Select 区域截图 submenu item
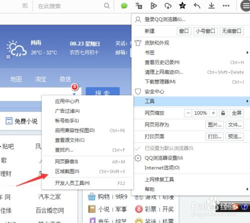Image resolution: width=250 pixels, height=223 pixels. (x=87, y=171)
